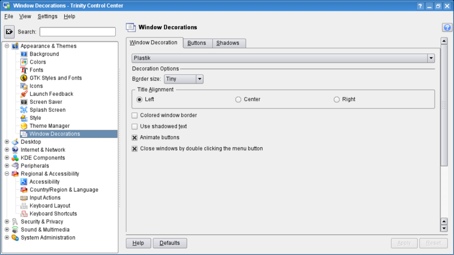
Task: Click the Internet & Network globe icon
Action: pyautogui.click(x=15, y=150)
